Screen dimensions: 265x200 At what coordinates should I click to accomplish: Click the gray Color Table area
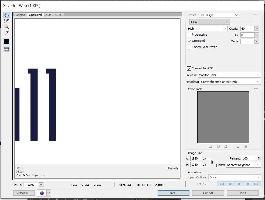[x=223, y=117]
